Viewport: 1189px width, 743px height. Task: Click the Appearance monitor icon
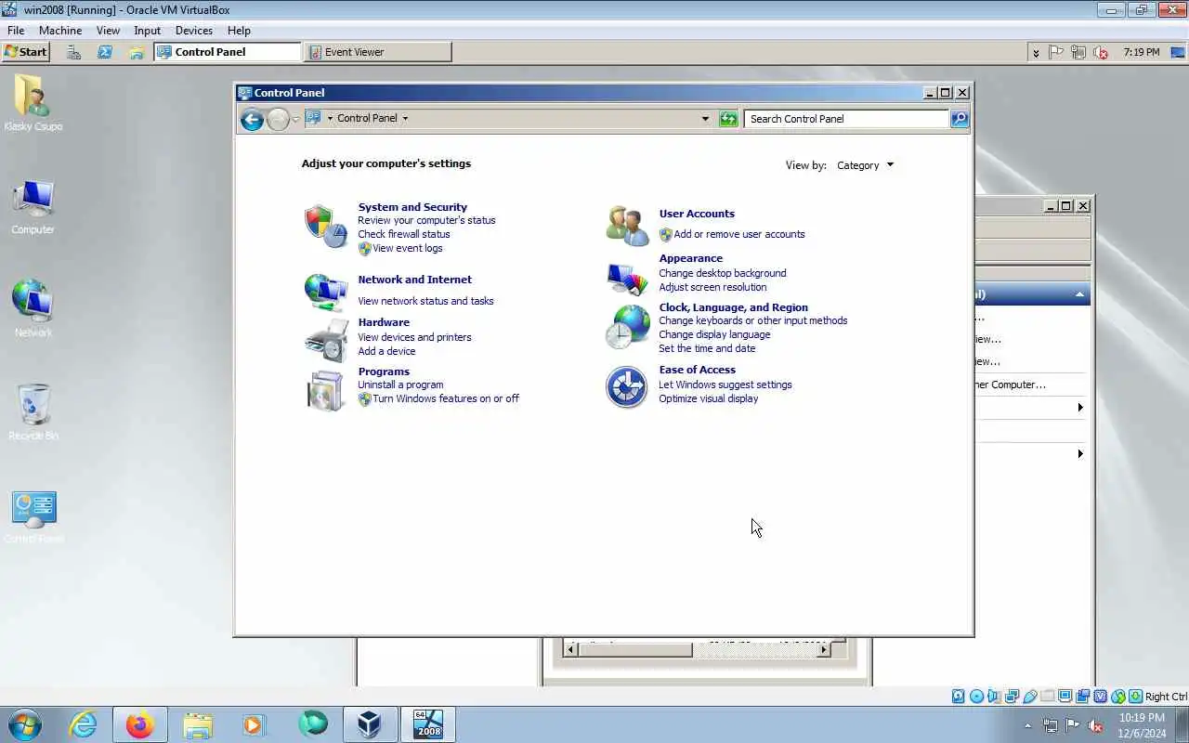pos(627,278)
